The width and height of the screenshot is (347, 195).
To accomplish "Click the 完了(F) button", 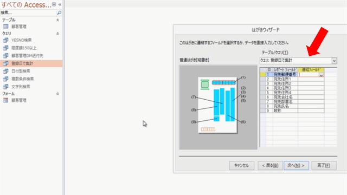I will tap(324, 165).
